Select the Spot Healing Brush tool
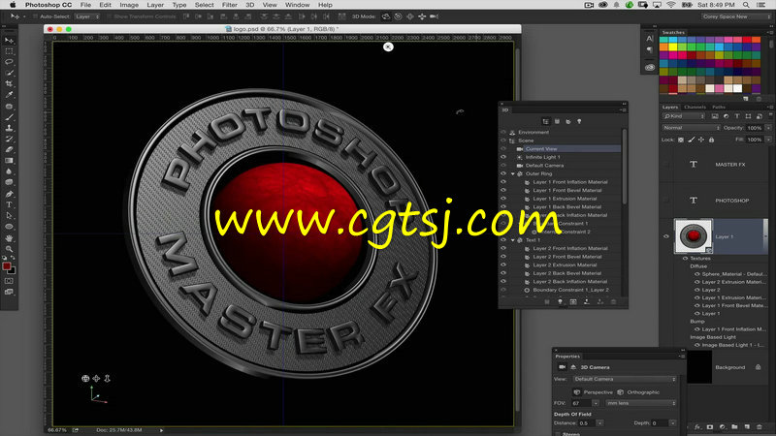The image size is (776, 436). pos(9,107)
